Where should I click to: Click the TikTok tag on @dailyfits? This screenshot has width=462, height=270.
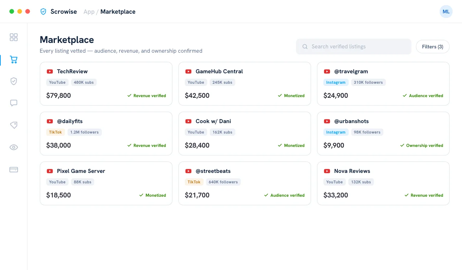56,132
